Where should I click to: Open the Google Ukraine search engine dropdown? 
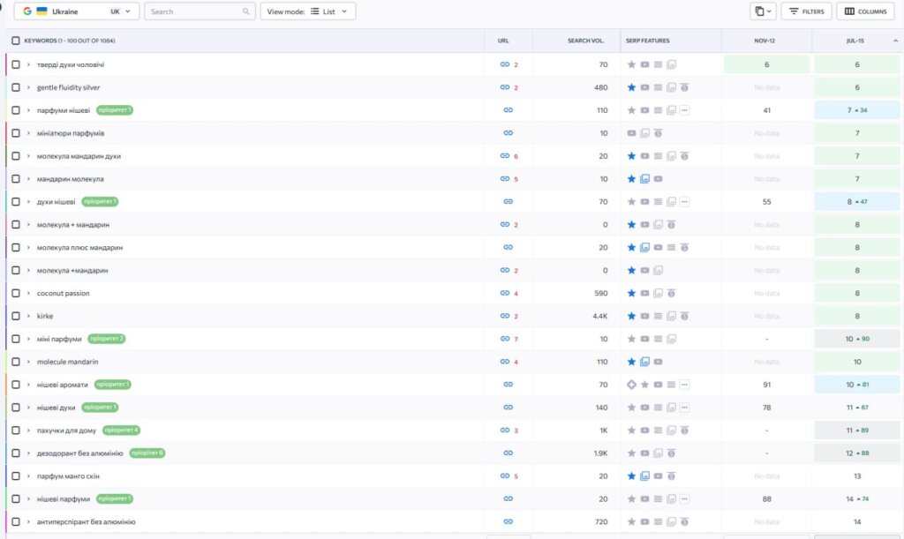click(79, 11)
